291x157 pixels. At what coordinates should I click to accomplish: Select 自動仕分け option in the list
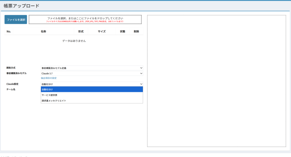92,89
